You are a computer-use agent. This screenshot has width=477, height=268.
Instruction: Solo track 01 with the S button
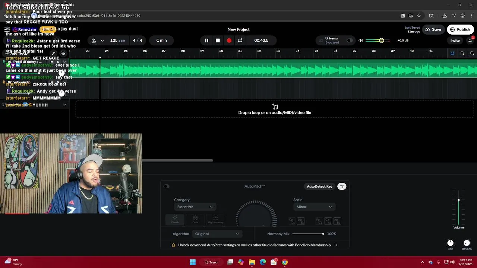coord(57,62)
